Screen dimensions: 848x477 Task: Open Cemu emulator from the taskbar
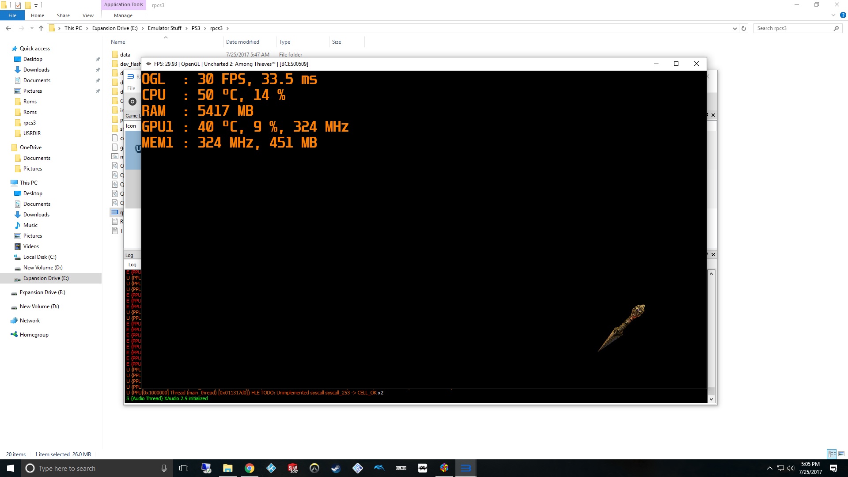[401, 468]
